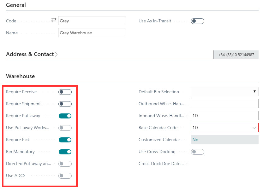Click the Warehouse section header
Screen dimensions: 263x190
21,76
